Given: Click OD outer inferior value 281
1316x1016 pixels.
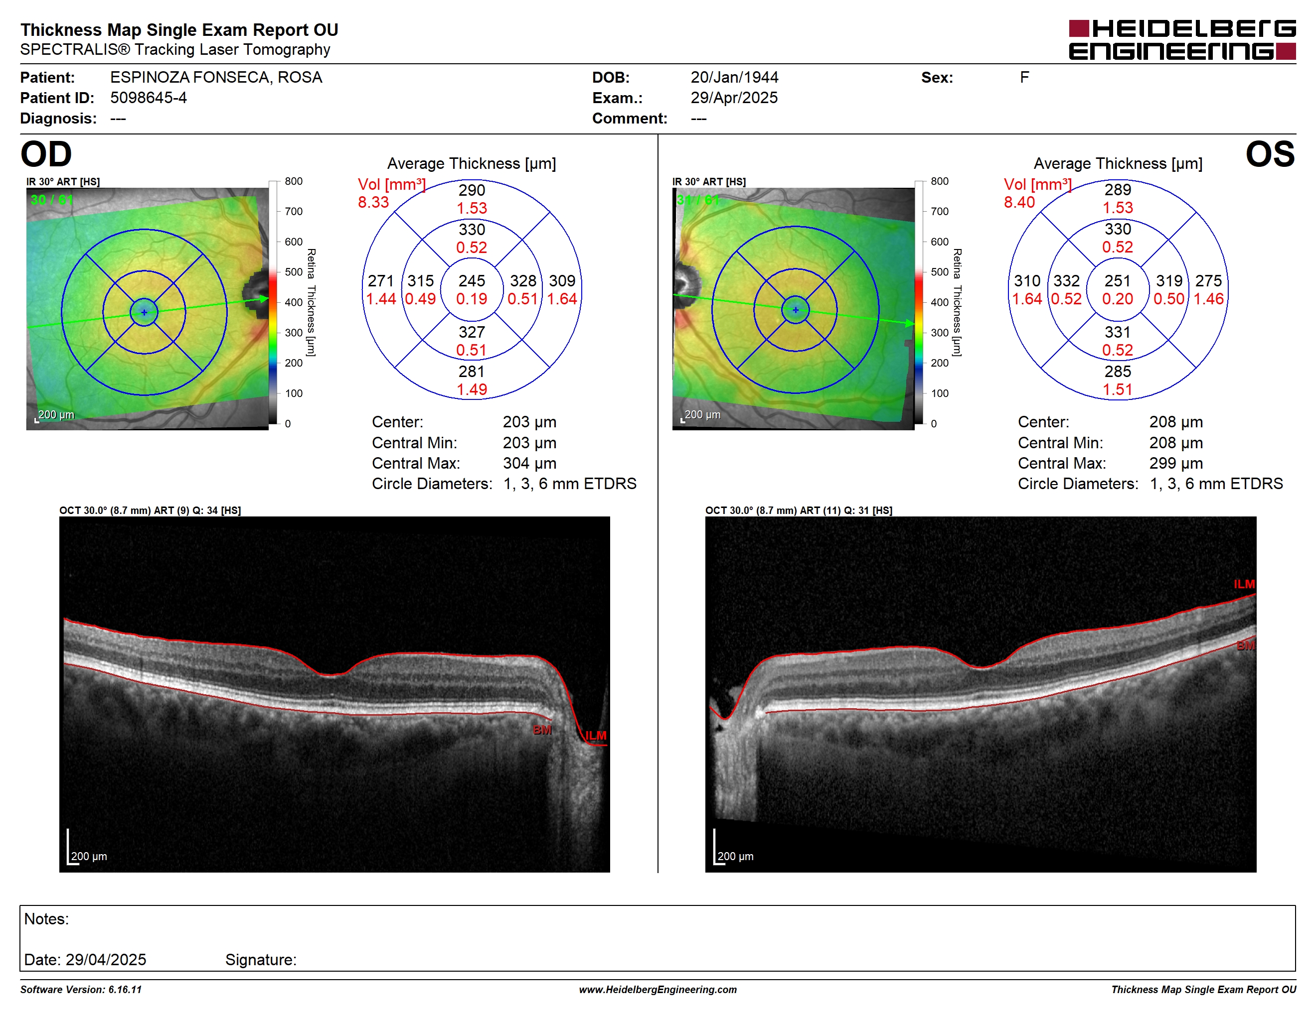Looking at the screenshot, I should 471,372.
